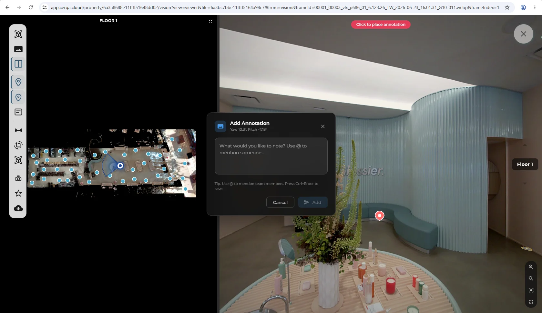Select the crop rotate tool

18,145
